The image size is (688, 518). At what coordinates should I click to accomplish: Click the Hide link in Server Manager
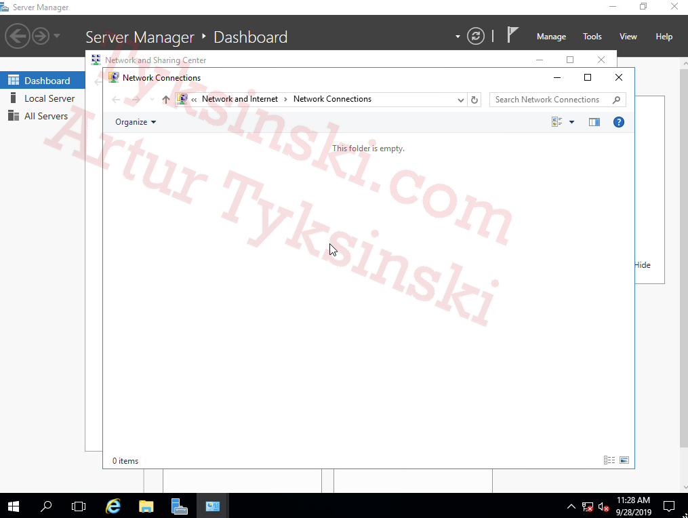[643, 264]
